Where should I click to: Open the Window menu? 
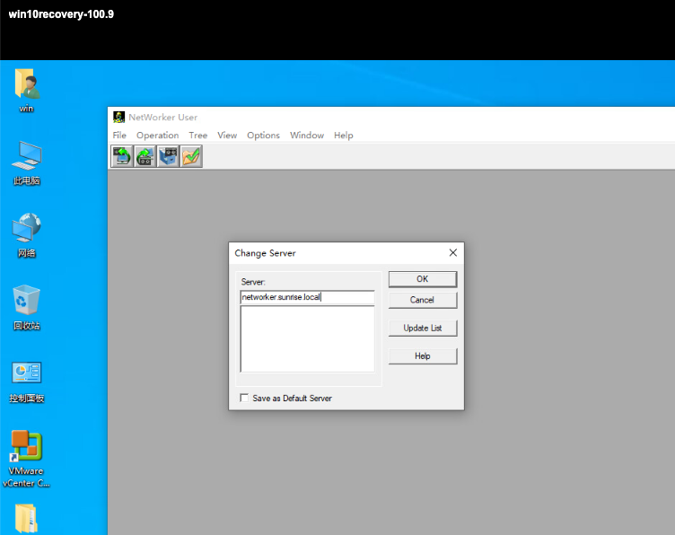point(306,136)
